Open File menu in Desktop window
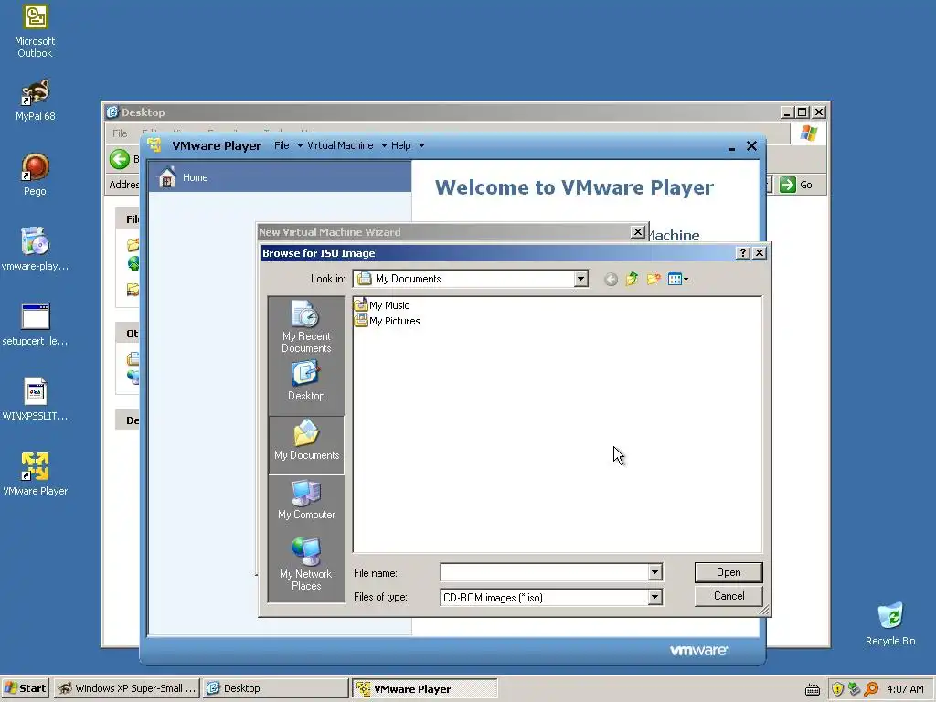936x702 pixels. (x=120, y=133)
